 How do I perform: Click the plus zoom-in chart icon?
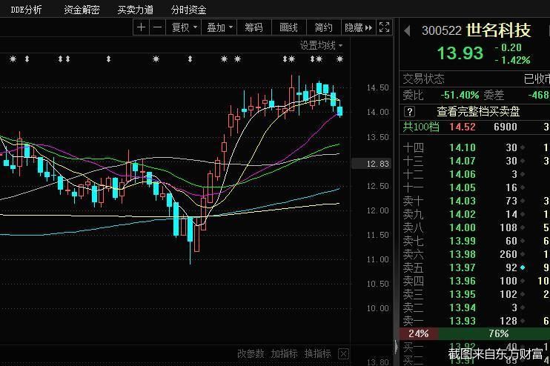pos(142,27)
